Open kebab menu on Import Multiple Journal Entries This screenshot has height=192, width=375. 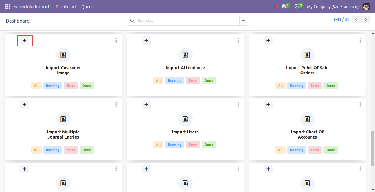pyautogui.click(x=116, y=104)
